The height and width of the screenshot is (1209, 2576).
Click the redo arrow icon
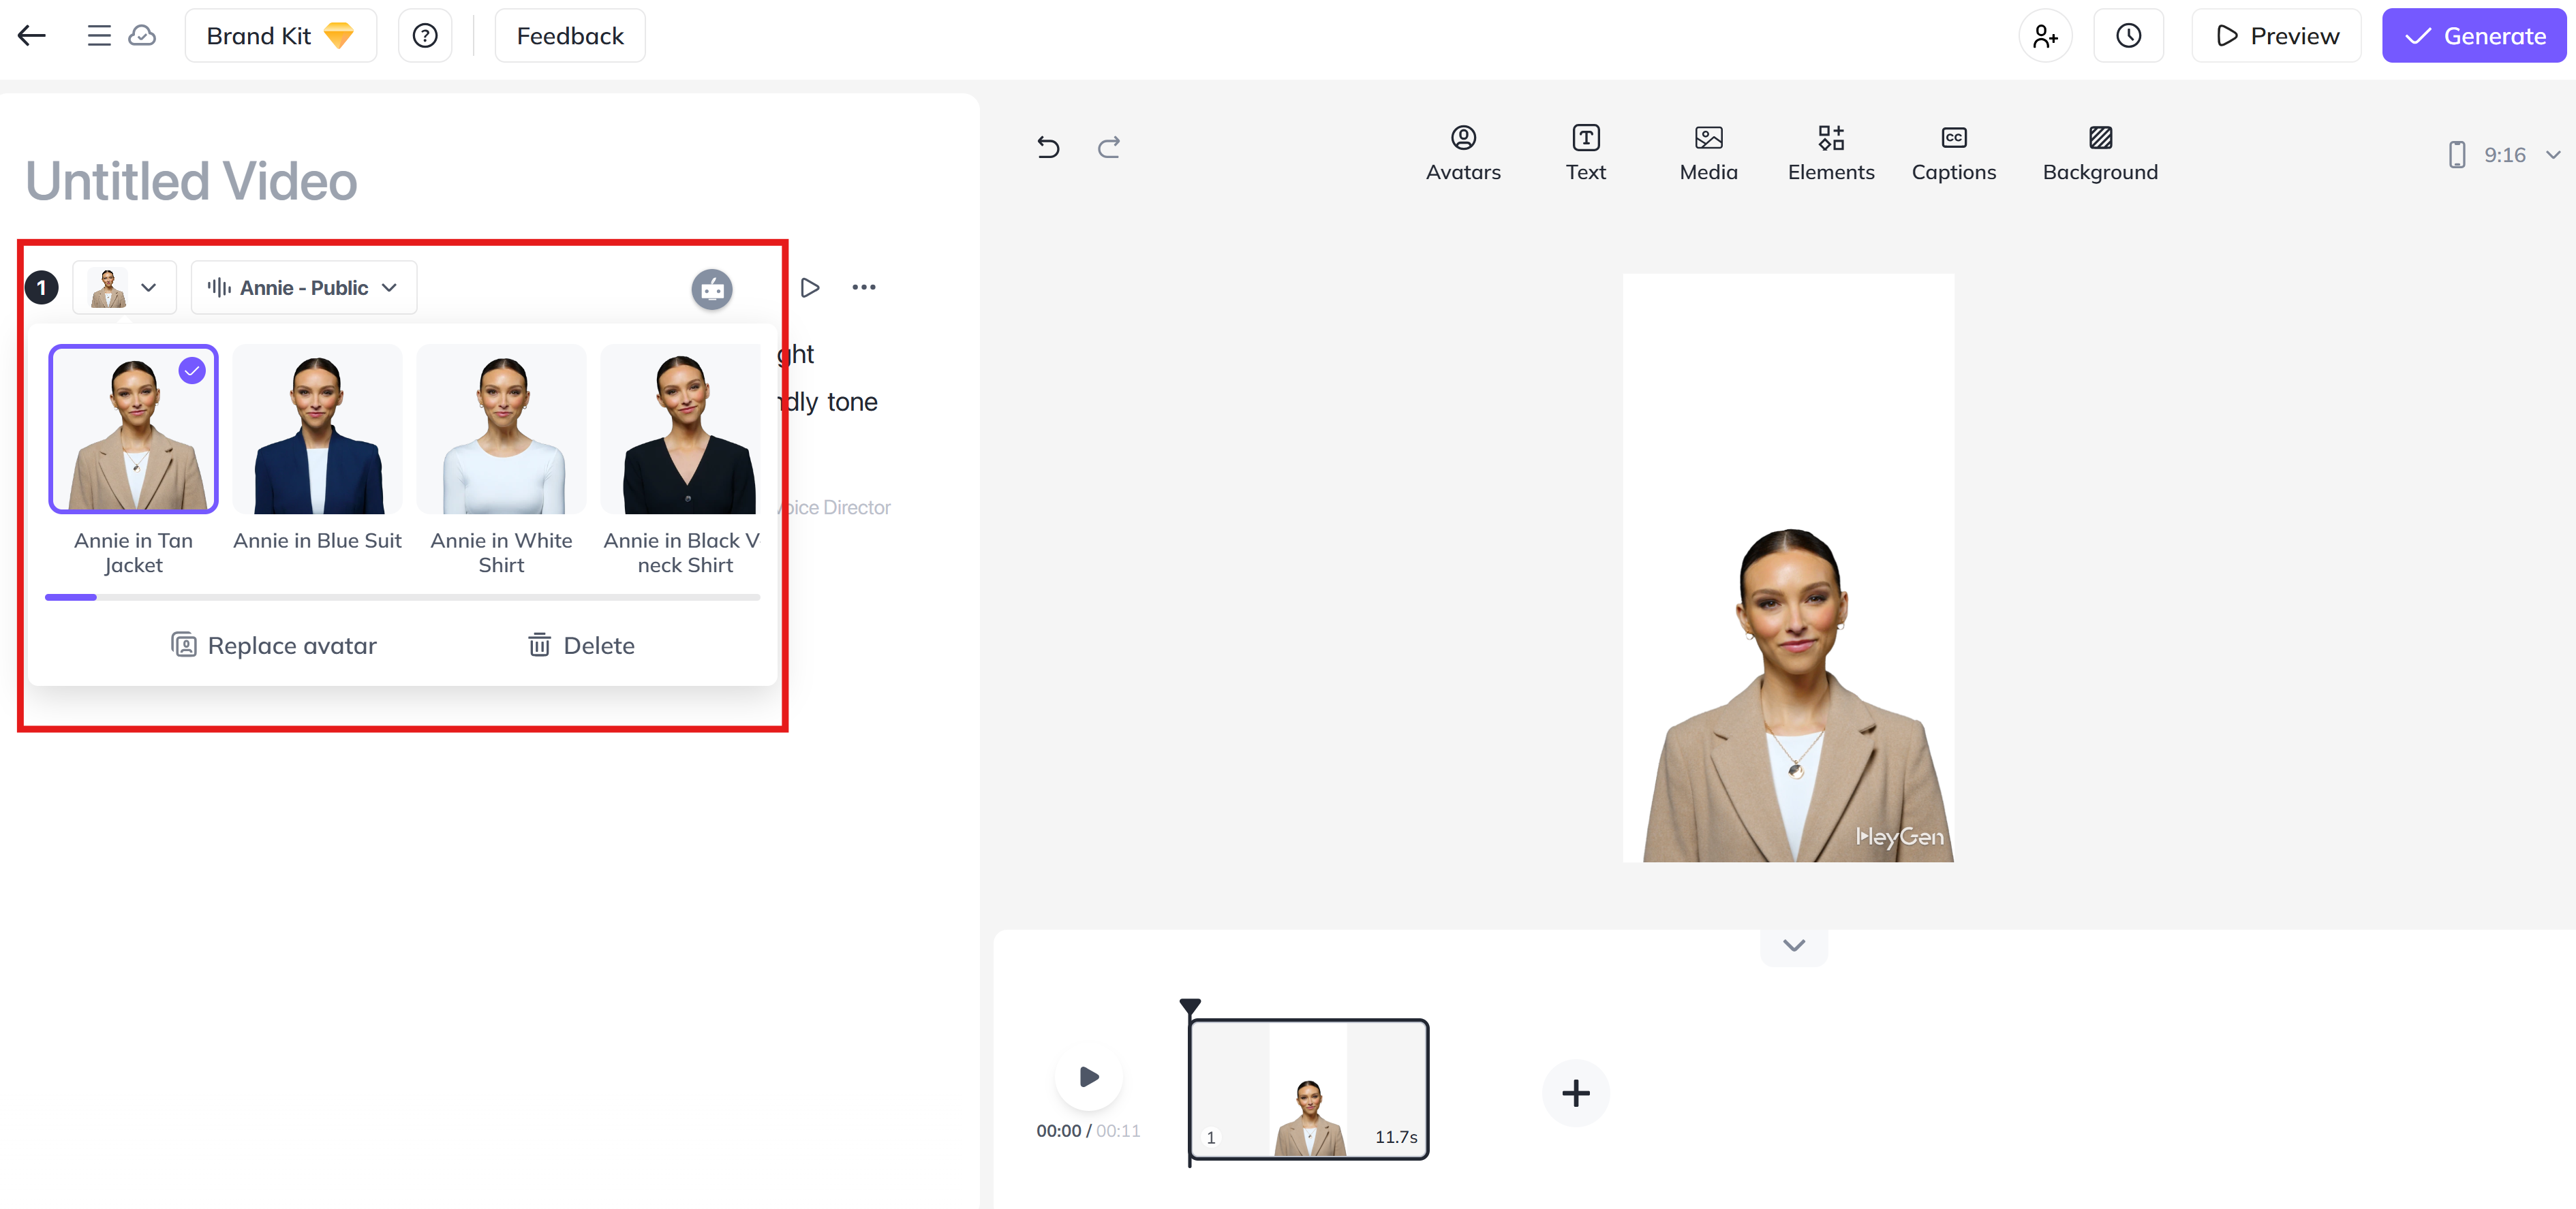(1108, 148)
